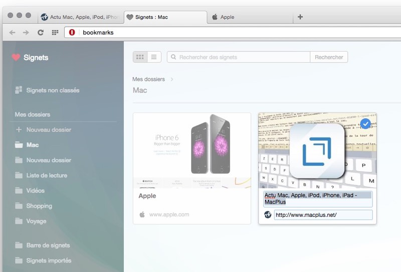
Task: Toggle the blue checkmark on MacPlus bookmark
Action: 365,124
